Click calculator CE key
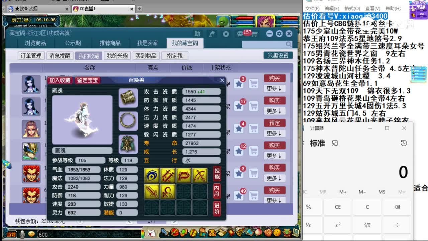This screenshot has width=428, height=241. 338,207
